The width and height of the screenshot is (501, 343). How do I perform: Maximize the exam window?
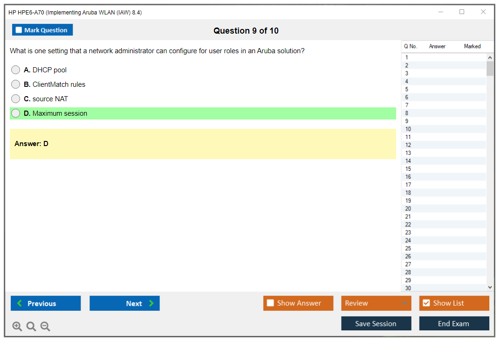(x=462, y=12)
